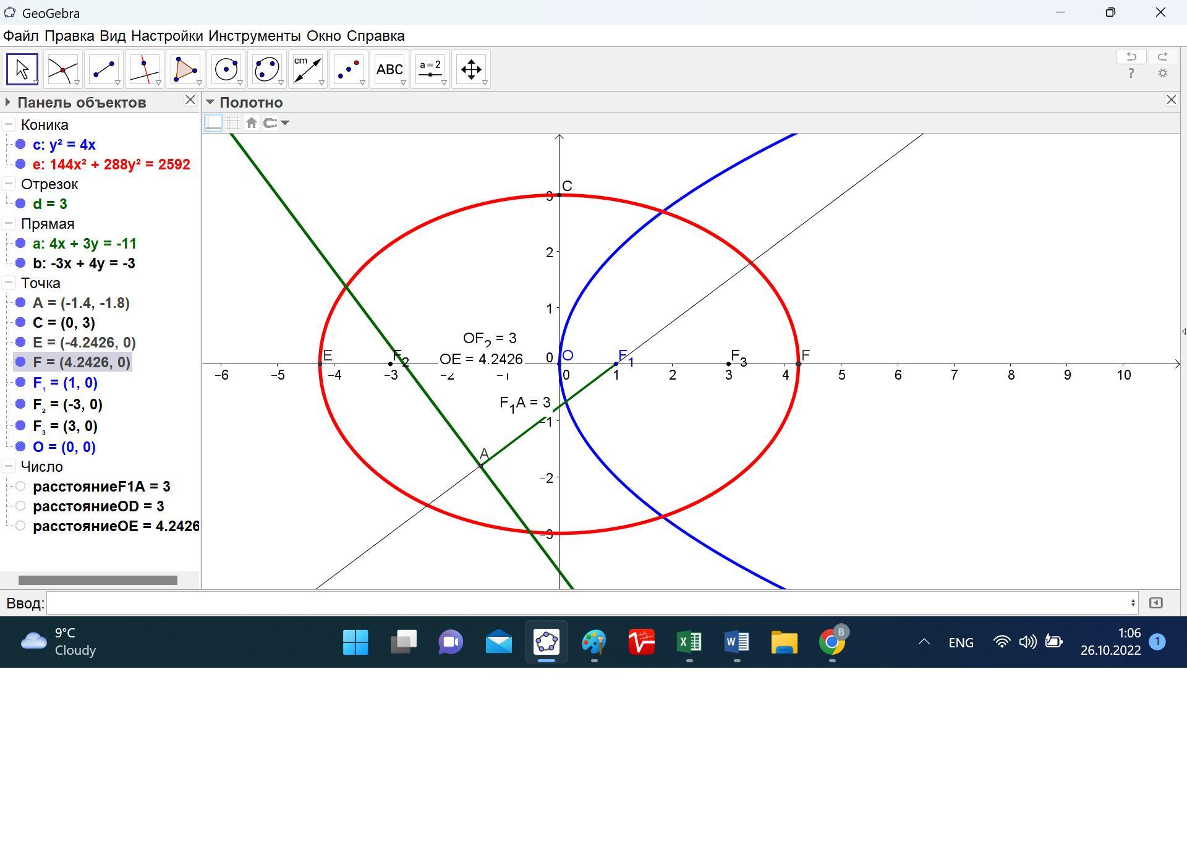The height and width of the screenshot is (852, 1187).
Task: Open the point capturing dropdown
Action: [x=276, y=123]
